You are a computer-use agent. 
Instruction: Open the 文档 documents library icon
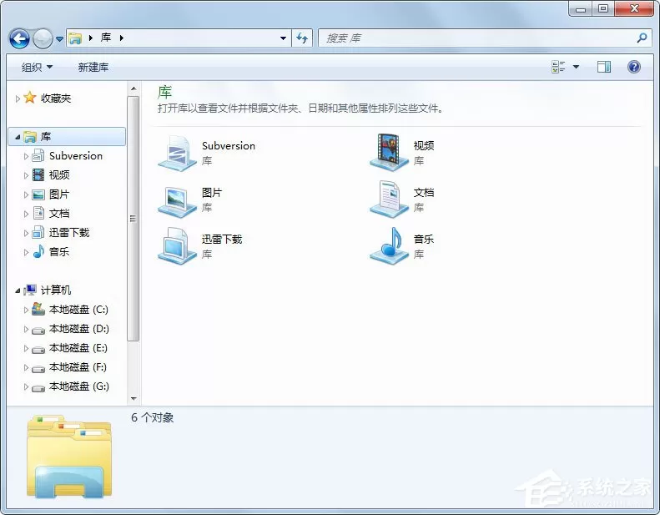389,199
